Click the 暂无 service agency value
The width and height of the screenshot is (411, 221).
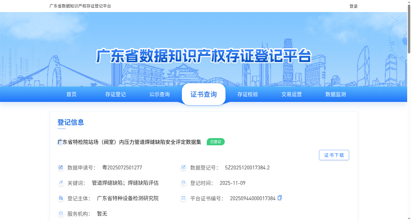102,214
